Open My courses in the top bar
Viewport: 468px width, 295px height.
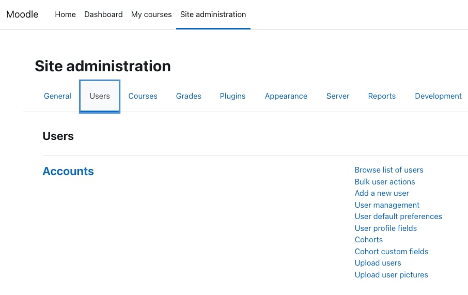(151, 14)
